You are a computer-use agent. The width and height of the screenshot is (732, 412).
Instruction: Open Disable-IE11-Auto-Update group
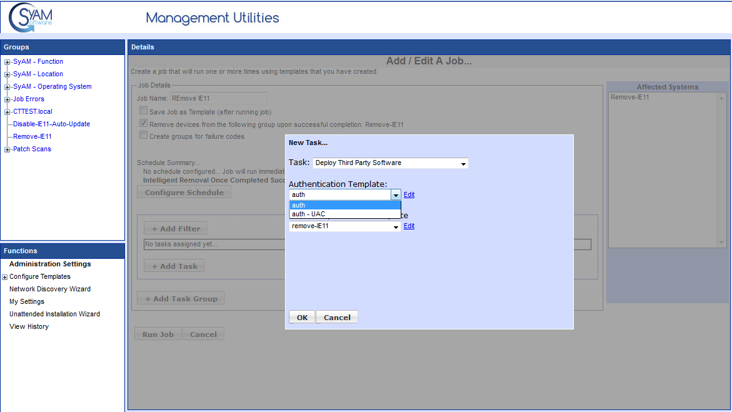[51, 124]
